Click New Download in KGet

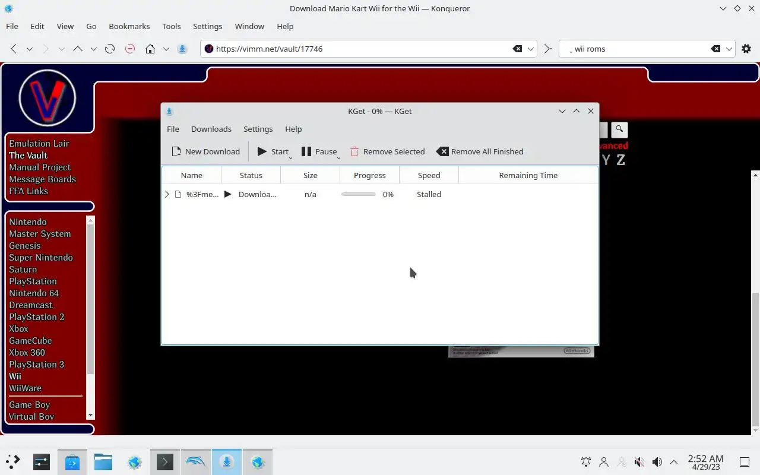206,151
